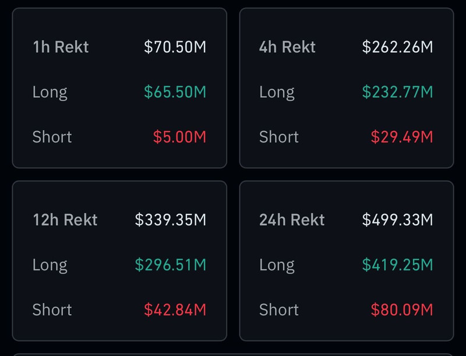
Task: Click the Long label in 12h Rekt card
Action: coord(50,265)
